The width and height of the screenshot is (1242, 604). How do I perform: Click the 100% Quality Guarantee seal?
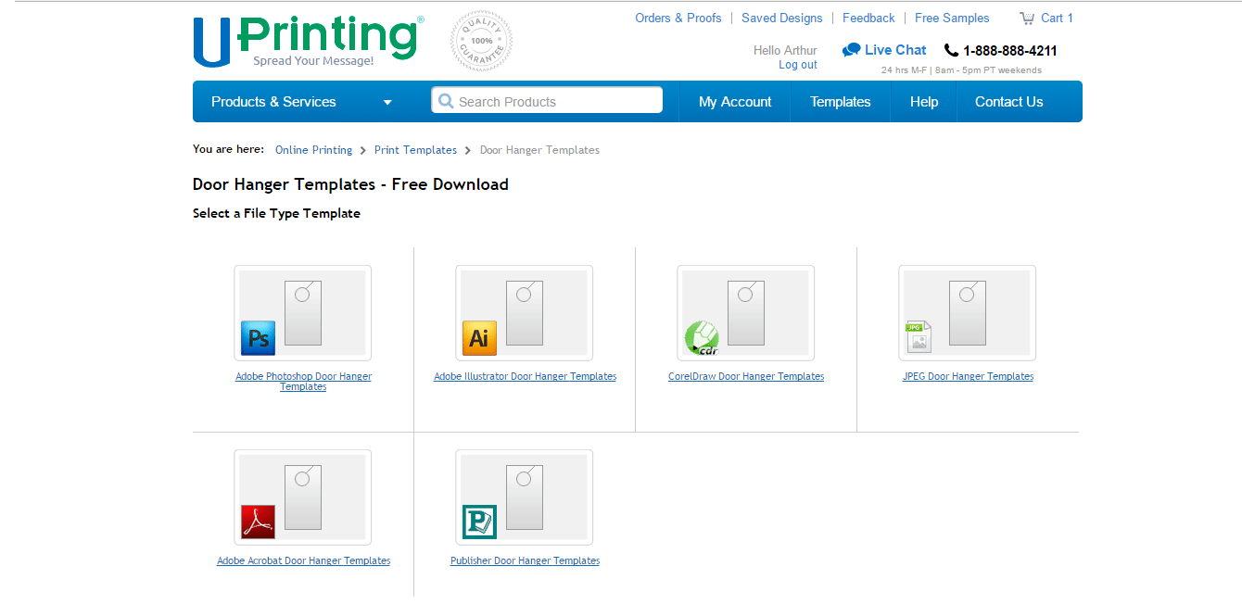click(481, 41)
